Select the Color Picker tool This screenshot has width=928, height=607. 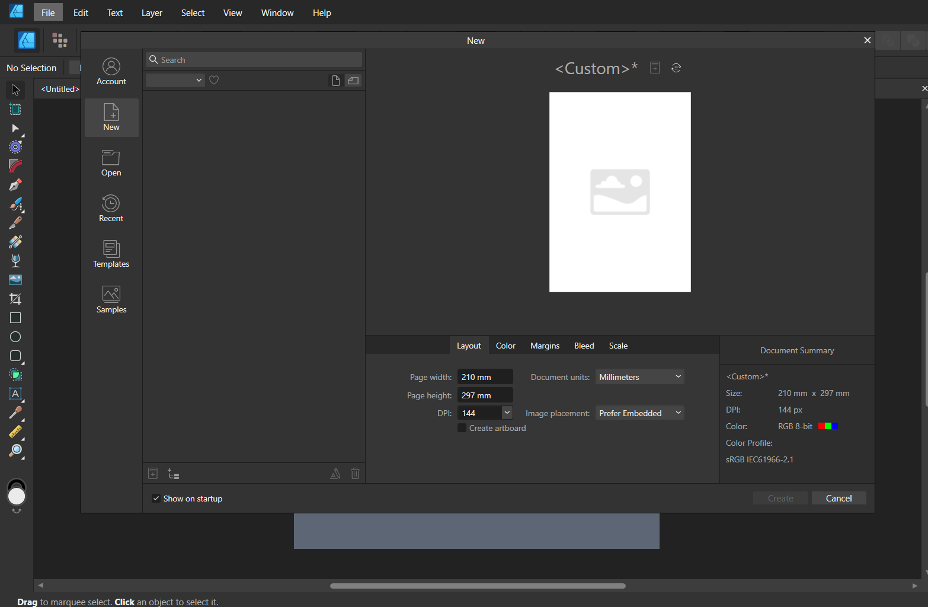[15, 413]
